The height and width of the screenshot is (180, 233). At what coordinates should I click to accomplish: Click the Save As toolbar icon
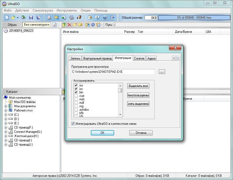click(39, 18)
